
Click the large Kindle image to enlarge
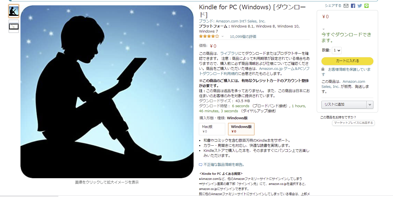[107, 92]
